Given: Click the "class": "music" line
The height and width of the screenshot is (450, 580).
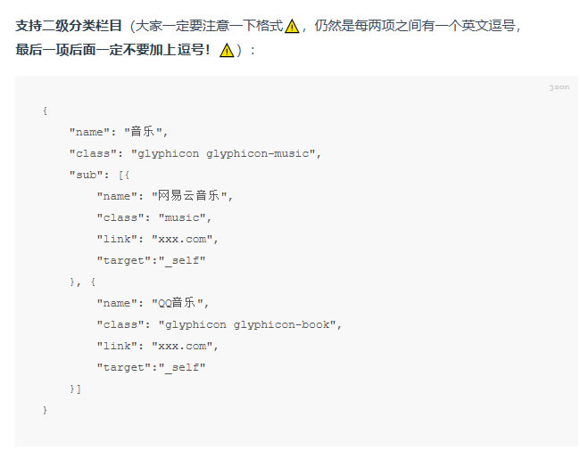Looking at the screenshot, I should pos(154,217).
